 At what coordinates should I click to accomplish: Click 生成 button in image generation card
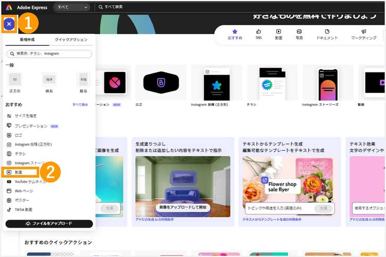point(109,208)
